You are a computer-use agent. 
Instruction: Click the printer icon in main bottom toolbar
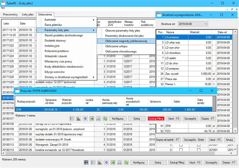point(120,163)
